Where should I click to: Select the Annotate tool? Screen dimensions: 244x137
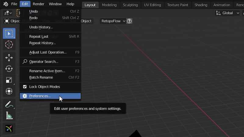[9, 104]
